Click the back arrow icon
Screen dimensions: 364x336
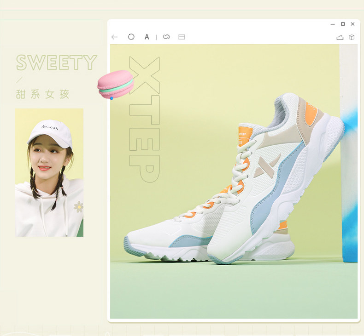tap(115, 37)
